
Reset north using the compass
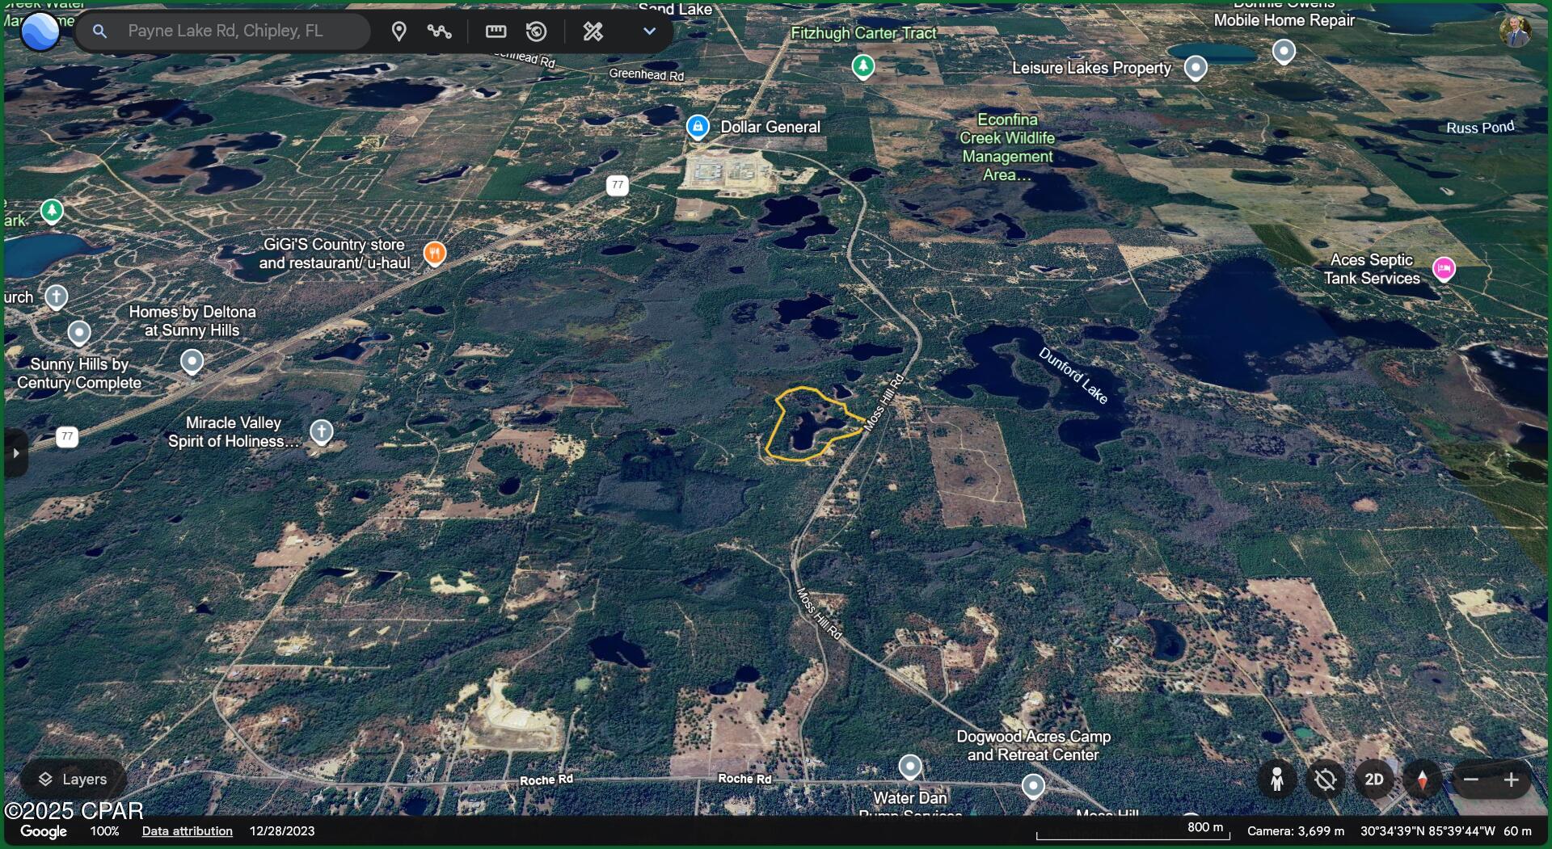coord(1423,780)
